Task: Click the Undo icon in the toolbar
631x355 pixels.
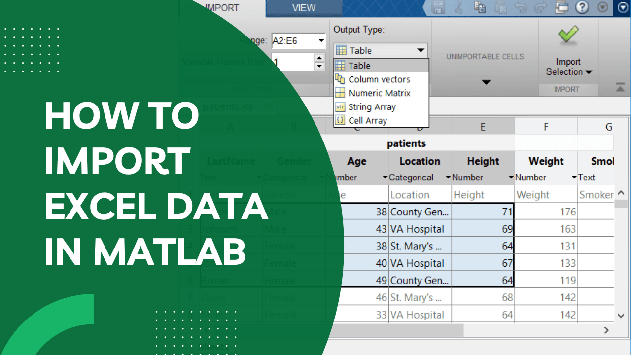Action: 521,8
